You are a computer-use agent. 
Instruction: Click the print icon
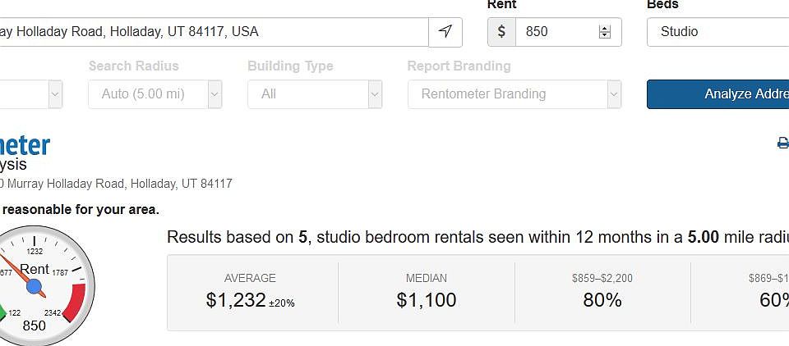tap(782, 143)
